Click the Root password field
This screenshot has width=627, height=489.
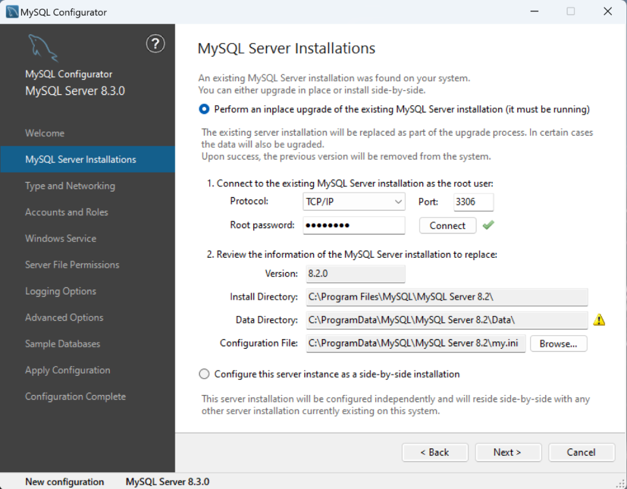(x=354, y=225)
